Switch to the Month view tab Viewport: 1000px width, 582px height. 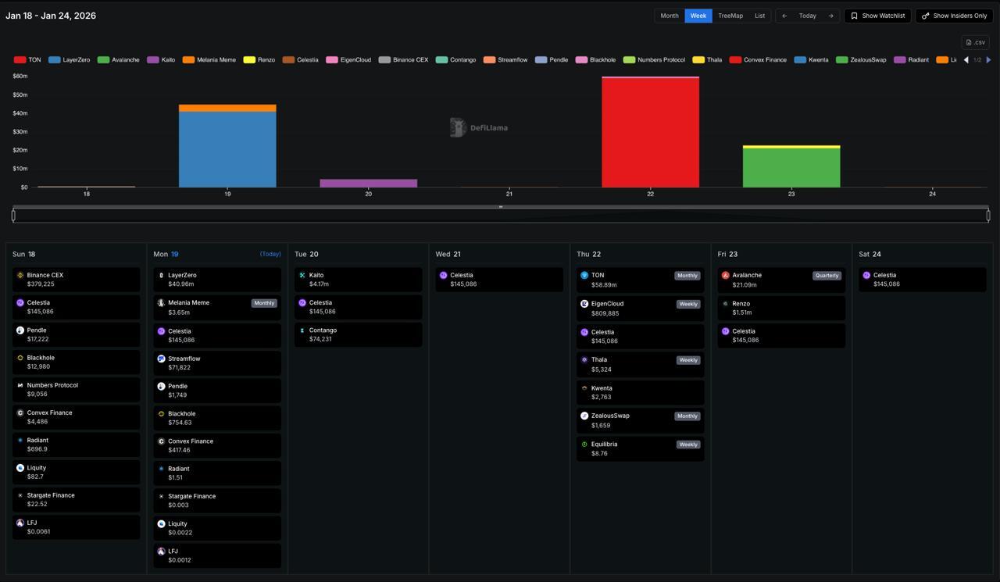(670, 16)
